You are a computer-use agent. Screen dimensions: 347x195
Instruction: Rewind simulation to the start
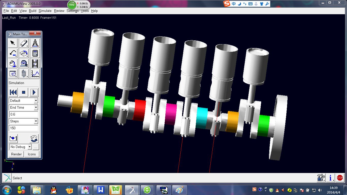[x=13, y=92]
